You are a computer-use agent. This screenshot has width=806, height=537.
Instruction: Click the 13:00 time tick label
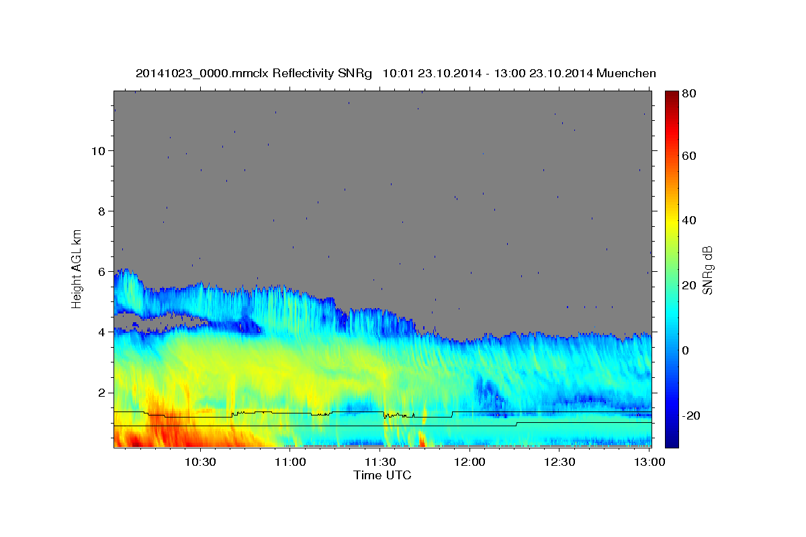coord(649,462)
